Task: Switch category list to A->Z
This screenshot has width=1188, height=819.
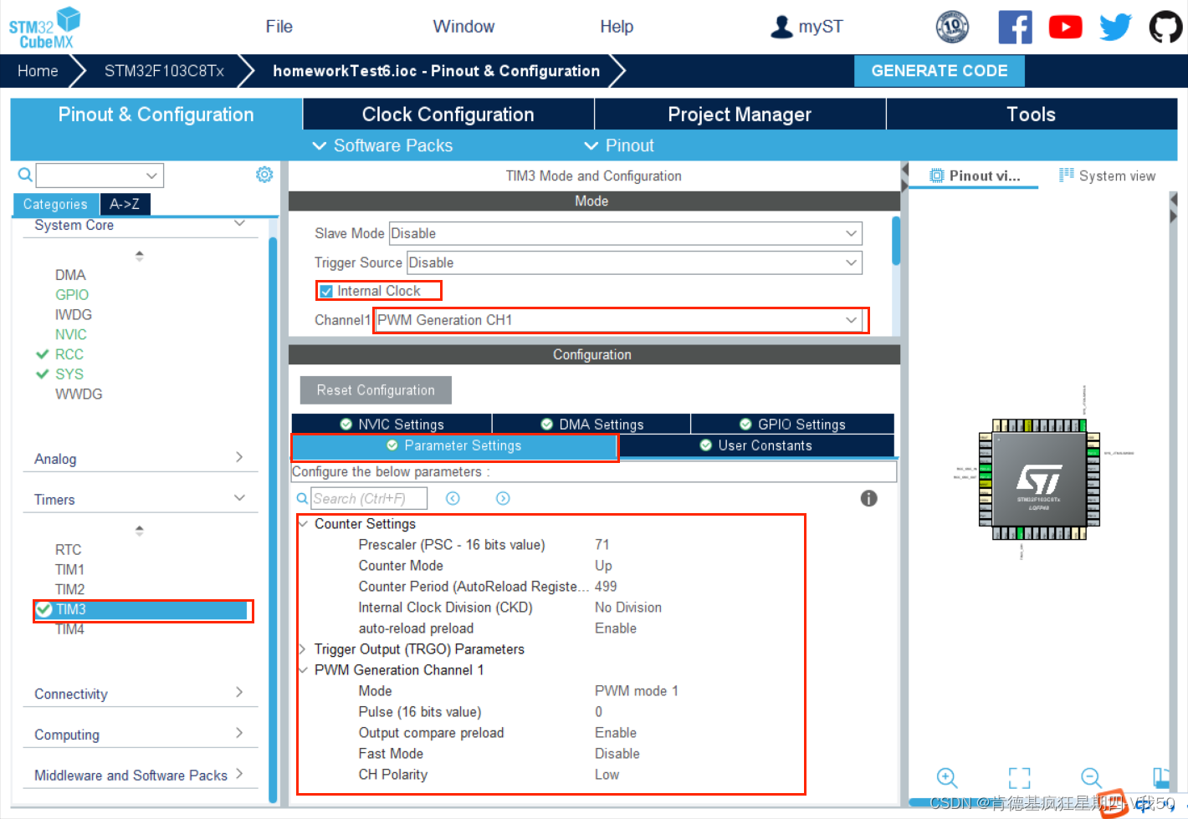Action: coord(125,204)
